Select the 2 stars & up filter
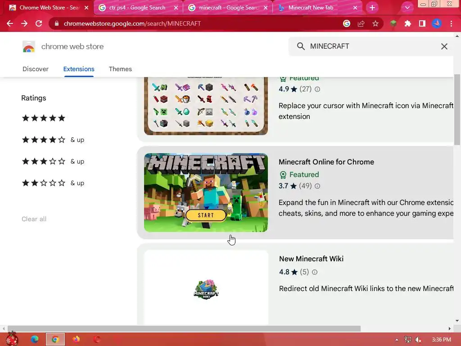Screen dimensions: 461x346 [53, 183]
